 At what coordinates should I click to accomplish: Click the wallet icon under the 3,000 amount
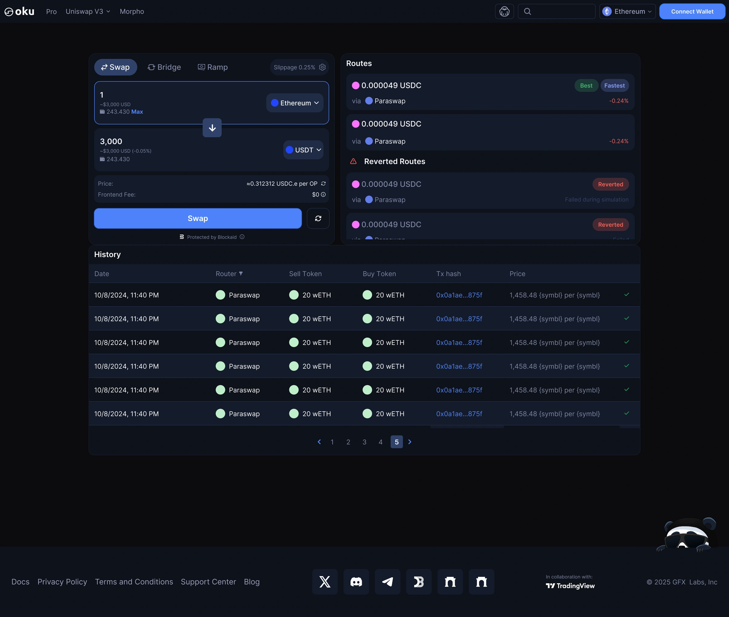click(102, 159)
